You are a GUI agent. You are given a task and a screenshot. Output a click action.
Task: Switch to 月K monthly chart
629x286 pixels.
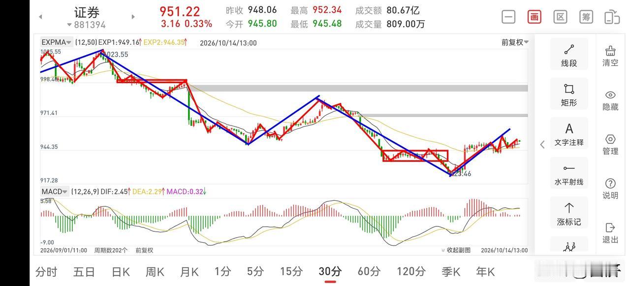(x=189, y=272)
